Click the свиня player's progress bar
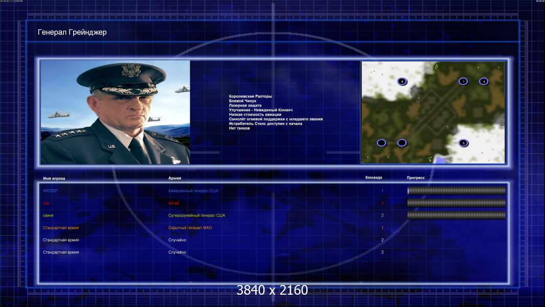 457,215
